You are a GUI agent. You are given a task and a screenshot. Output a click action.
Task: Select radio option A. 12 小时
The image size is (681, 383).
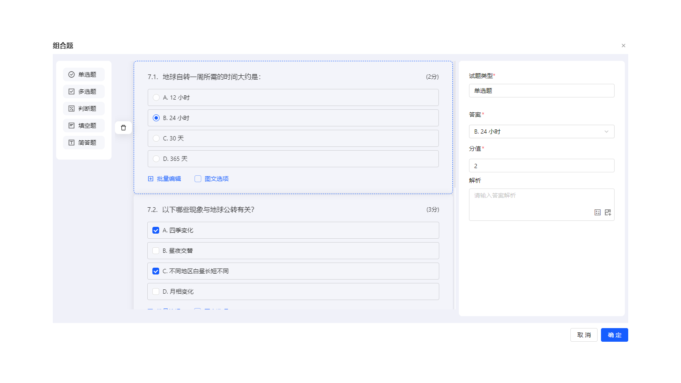pos(156,97)
